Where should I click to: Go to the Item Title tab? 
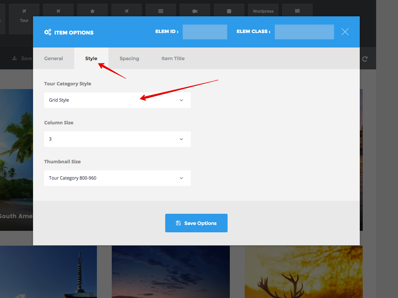[173, 58]
